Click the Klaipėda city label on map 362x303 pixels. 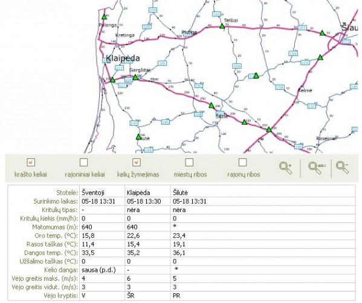pos(123,58)
